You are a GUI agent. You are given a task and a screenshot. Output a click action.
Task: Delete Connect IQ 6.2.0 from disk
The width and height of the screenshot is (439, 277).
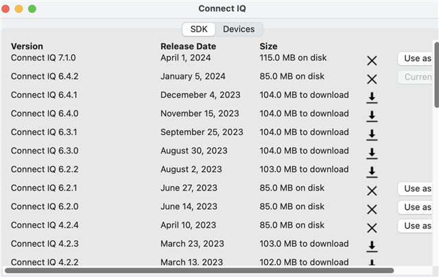(372, 209)
